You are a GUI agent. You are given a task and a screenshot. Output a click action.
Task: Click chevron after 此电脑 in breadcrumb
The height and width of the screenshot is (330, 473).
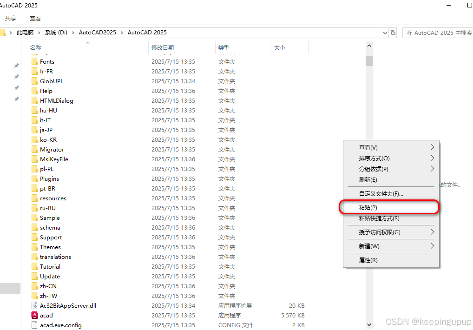pos(39,33)
